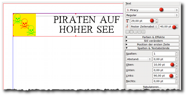The width and height of the screenshot is (187, 100).
Task: Click the Unten 0,00 pt field
Action: [x=164, y=70]
